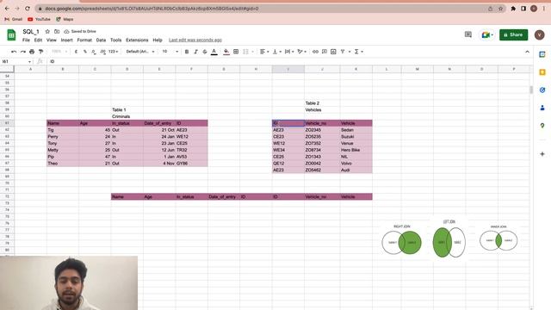The image size is (551, 310).
Task: Open the Calendar side panel icon
Action: pyautogui.click(x=542, y=54)
